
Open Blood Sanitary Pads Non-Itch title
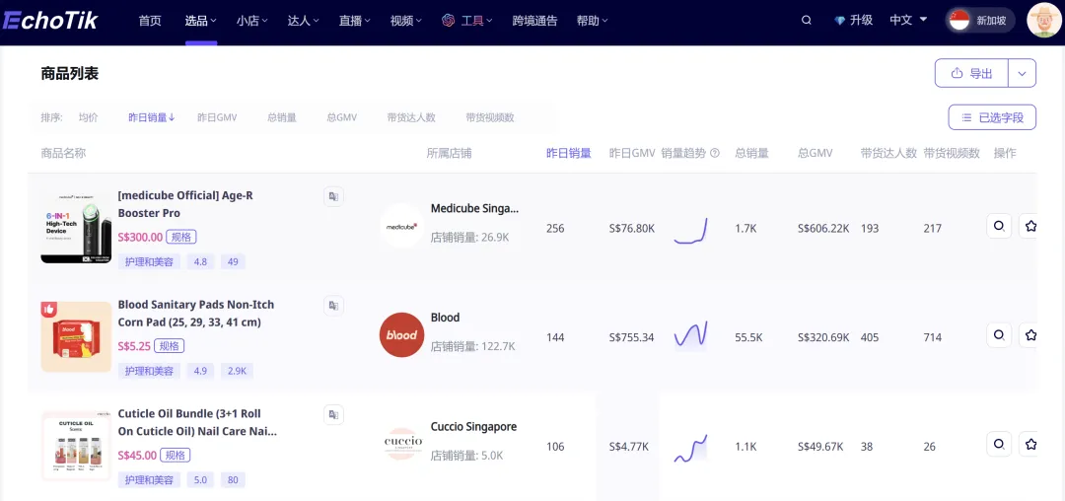pos(196,313)
